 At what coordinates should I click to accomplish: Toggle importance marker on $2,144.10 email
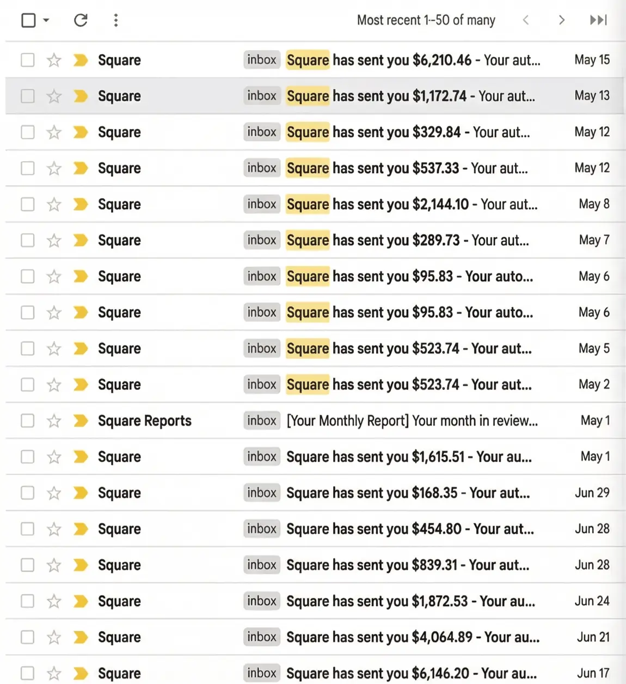[x=81, y=204]
